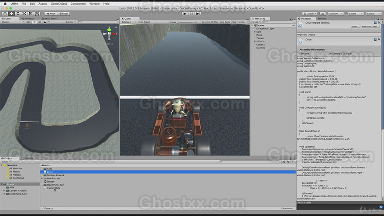384x216 pixels.
Task: Expand the Kart object in Hierarchy
Action: 255,32
